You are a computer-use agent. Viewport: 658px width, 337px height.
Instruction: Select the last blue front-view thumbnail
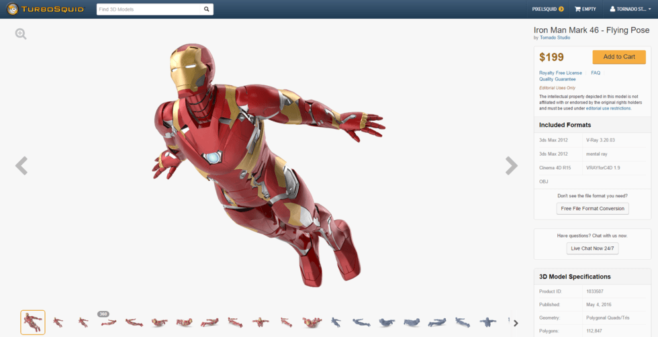tap(487, 322)
